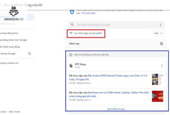Open external link icon beside Google account
The height and width of the screenshot is (115, 170).
[x=29, y=54]
